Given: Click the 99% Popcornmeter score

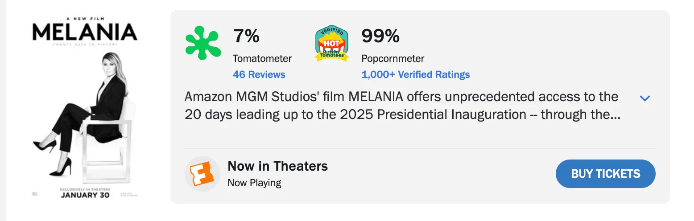Looking at the screenshot, I should click(380, 36).
